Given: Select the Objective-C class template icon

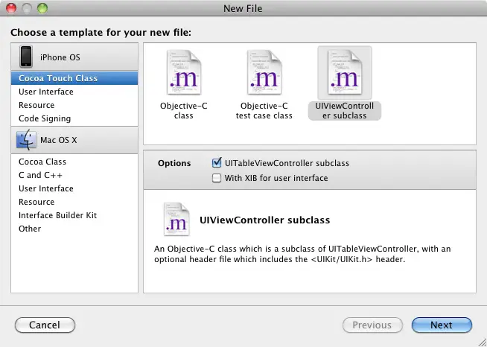Looking at the screenshot, I should click(x=184, y=72).
